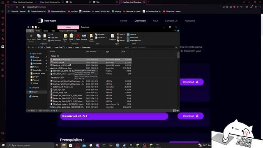Click About Us in the website navigation
This screenshot has height=148, width=263.
[x=190, y=21]
